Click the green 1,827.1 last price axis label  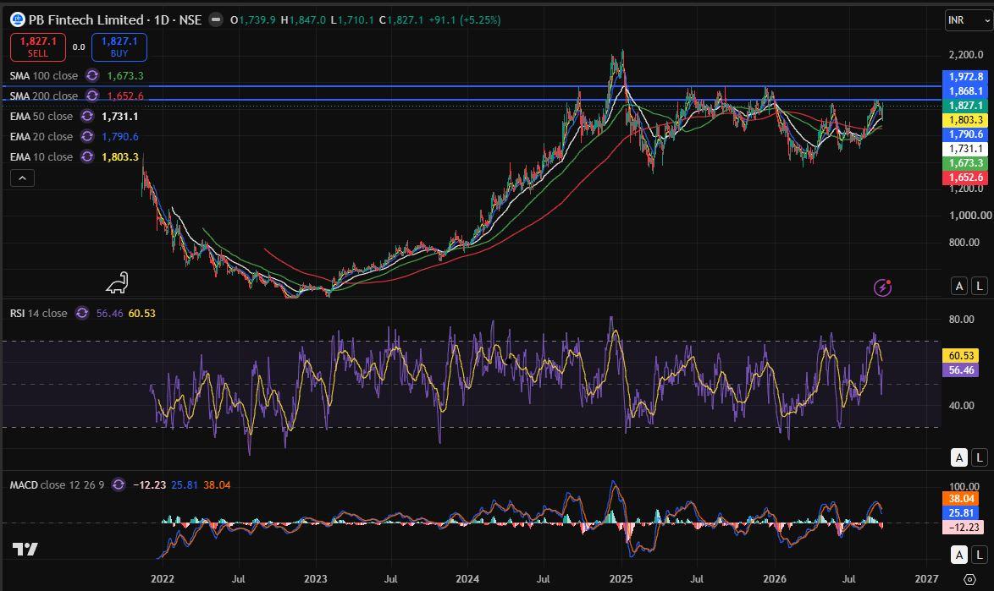click(x=965, y=106)
